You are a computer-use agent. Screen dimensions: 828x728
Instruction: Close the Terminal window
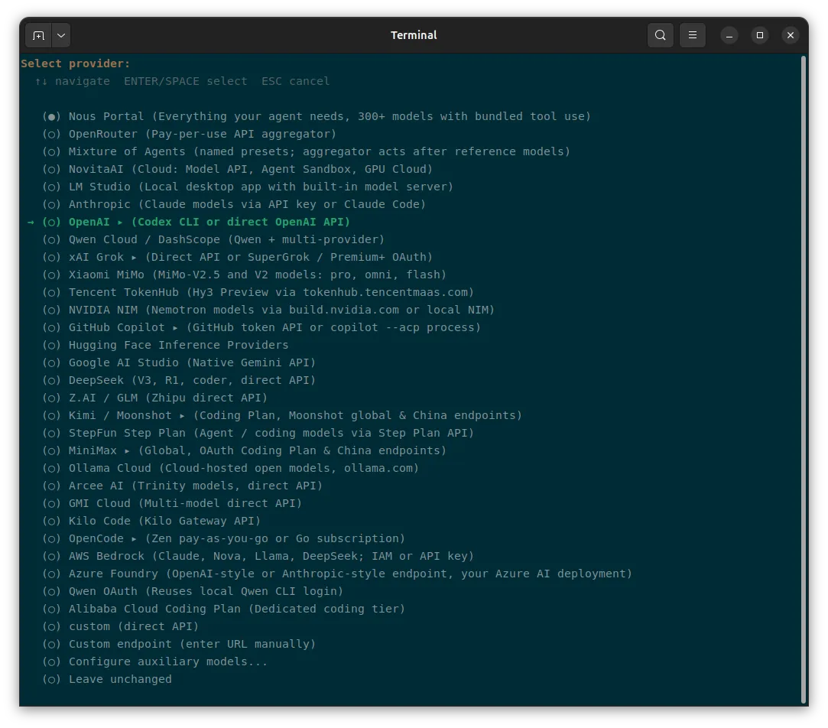pyautogui.click(x=791, y=35)
